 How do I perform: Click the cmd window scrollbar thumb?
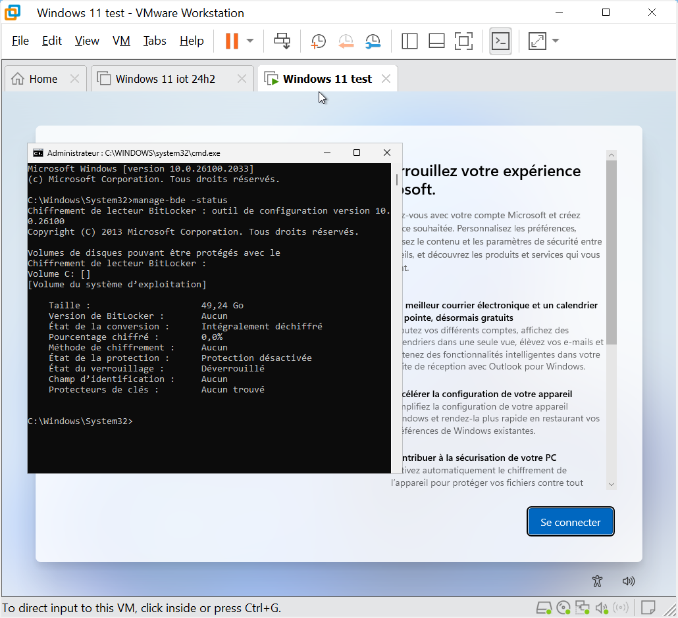pyautogui.click(x=397, y=179)
